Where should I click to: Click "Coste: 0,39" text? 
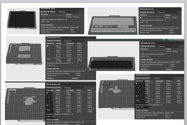click(x=50, y=116)
